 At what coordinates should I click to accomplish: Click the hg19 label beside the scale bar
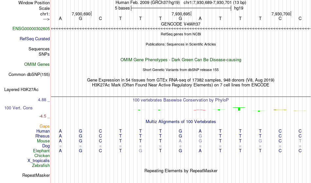pos(239,8)
